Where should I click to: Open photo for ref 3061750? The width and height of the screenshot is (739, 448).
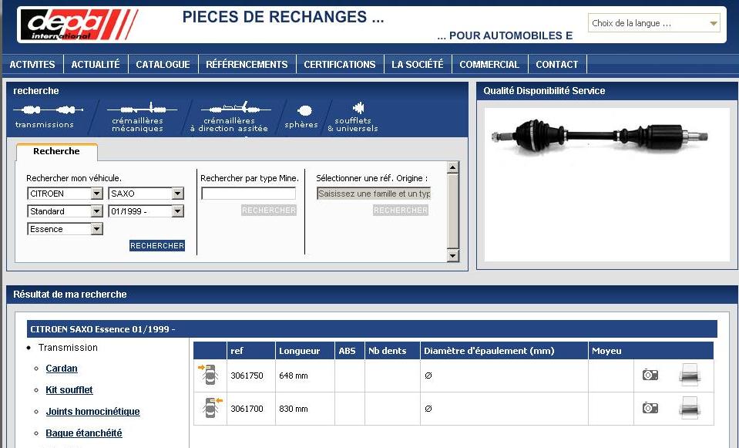point(650,375)
